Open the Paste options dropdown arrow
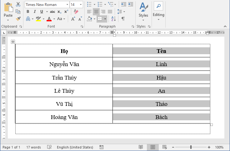This screenshot has height=151, width=230. [8, 20]
